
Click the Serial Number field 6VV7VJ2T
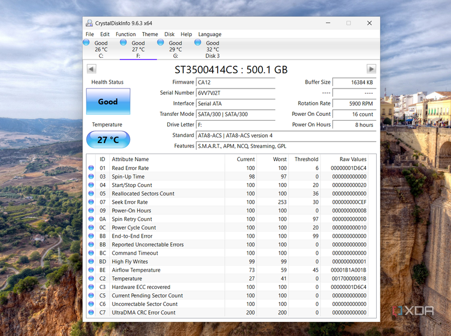pyautogui.click(x=236, y=93)
